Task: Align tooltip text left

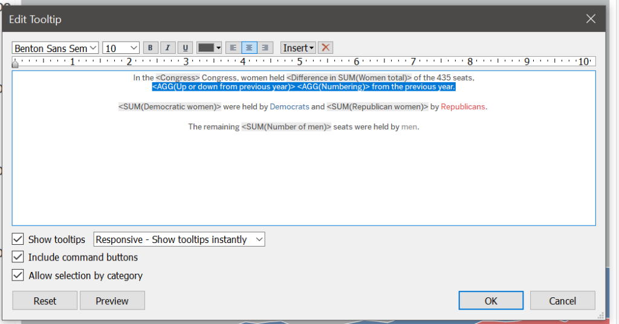Action: click(x=233, y=48)
